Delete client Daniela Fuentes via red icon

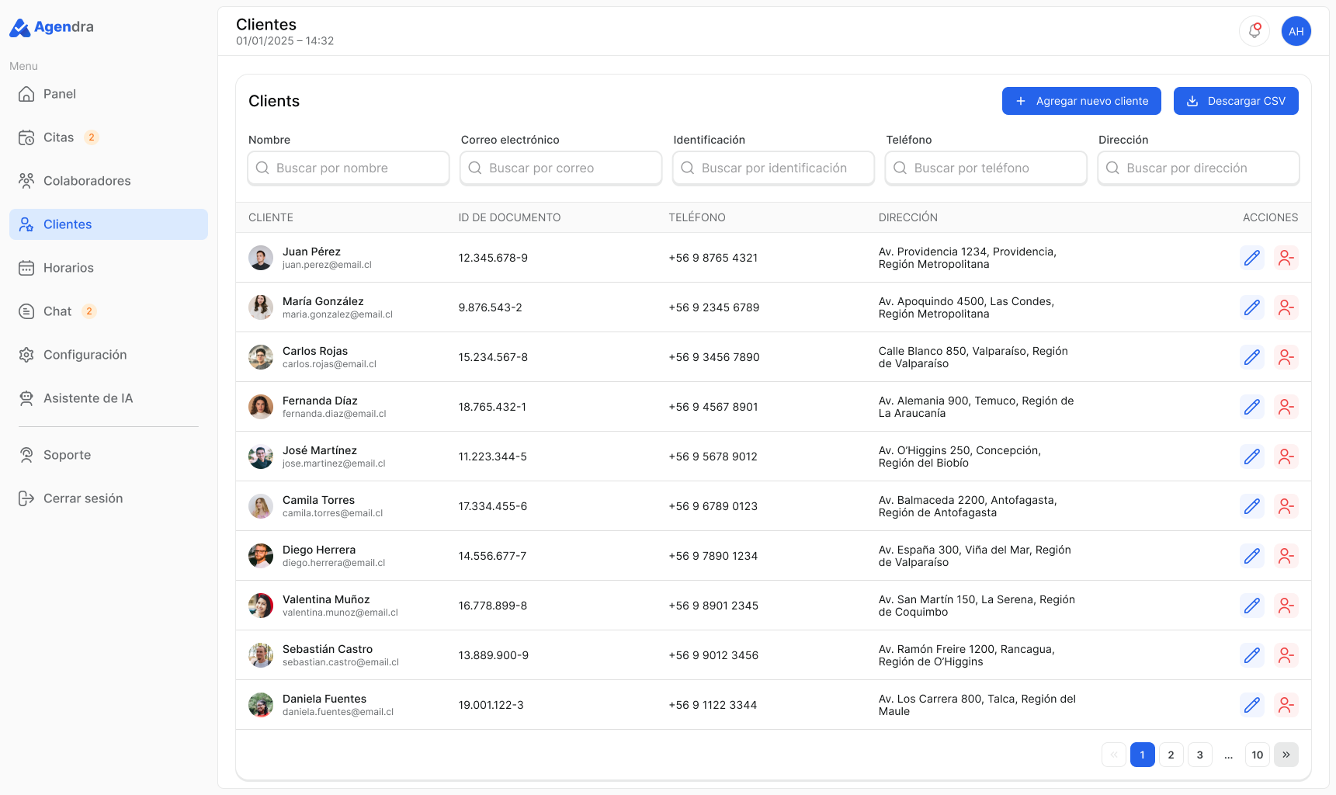1286,705
